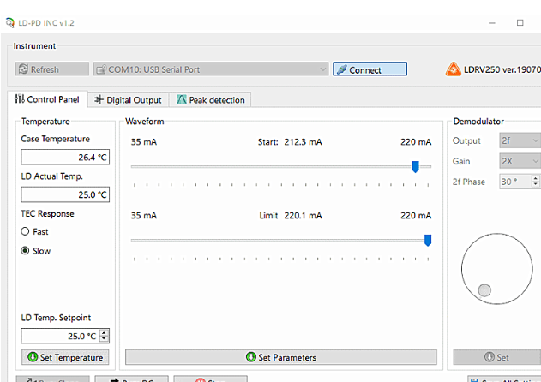Select the Slow TEC response option

(x=36, y=251)
